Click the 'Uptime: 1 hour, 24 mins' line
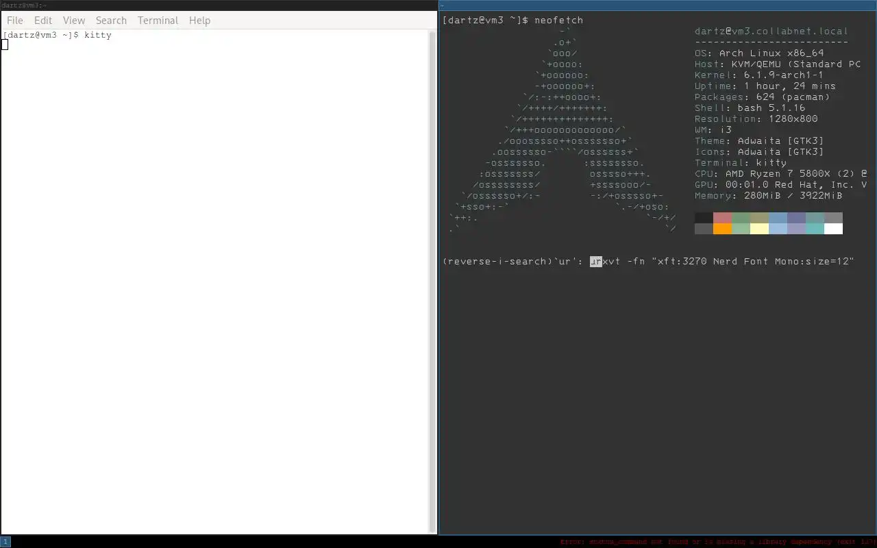 coord(765,86)
